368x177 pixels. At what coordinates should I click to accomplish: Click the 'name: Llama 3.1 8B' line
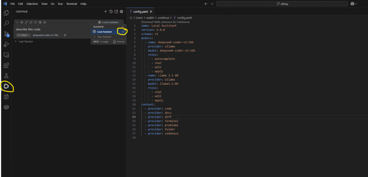163,75
